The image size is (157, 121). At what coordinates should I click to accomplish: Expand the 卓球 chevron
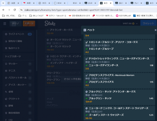[30, 92]
